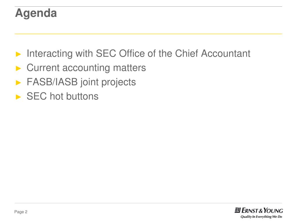Click the Agenda slide title

(36, 13)
